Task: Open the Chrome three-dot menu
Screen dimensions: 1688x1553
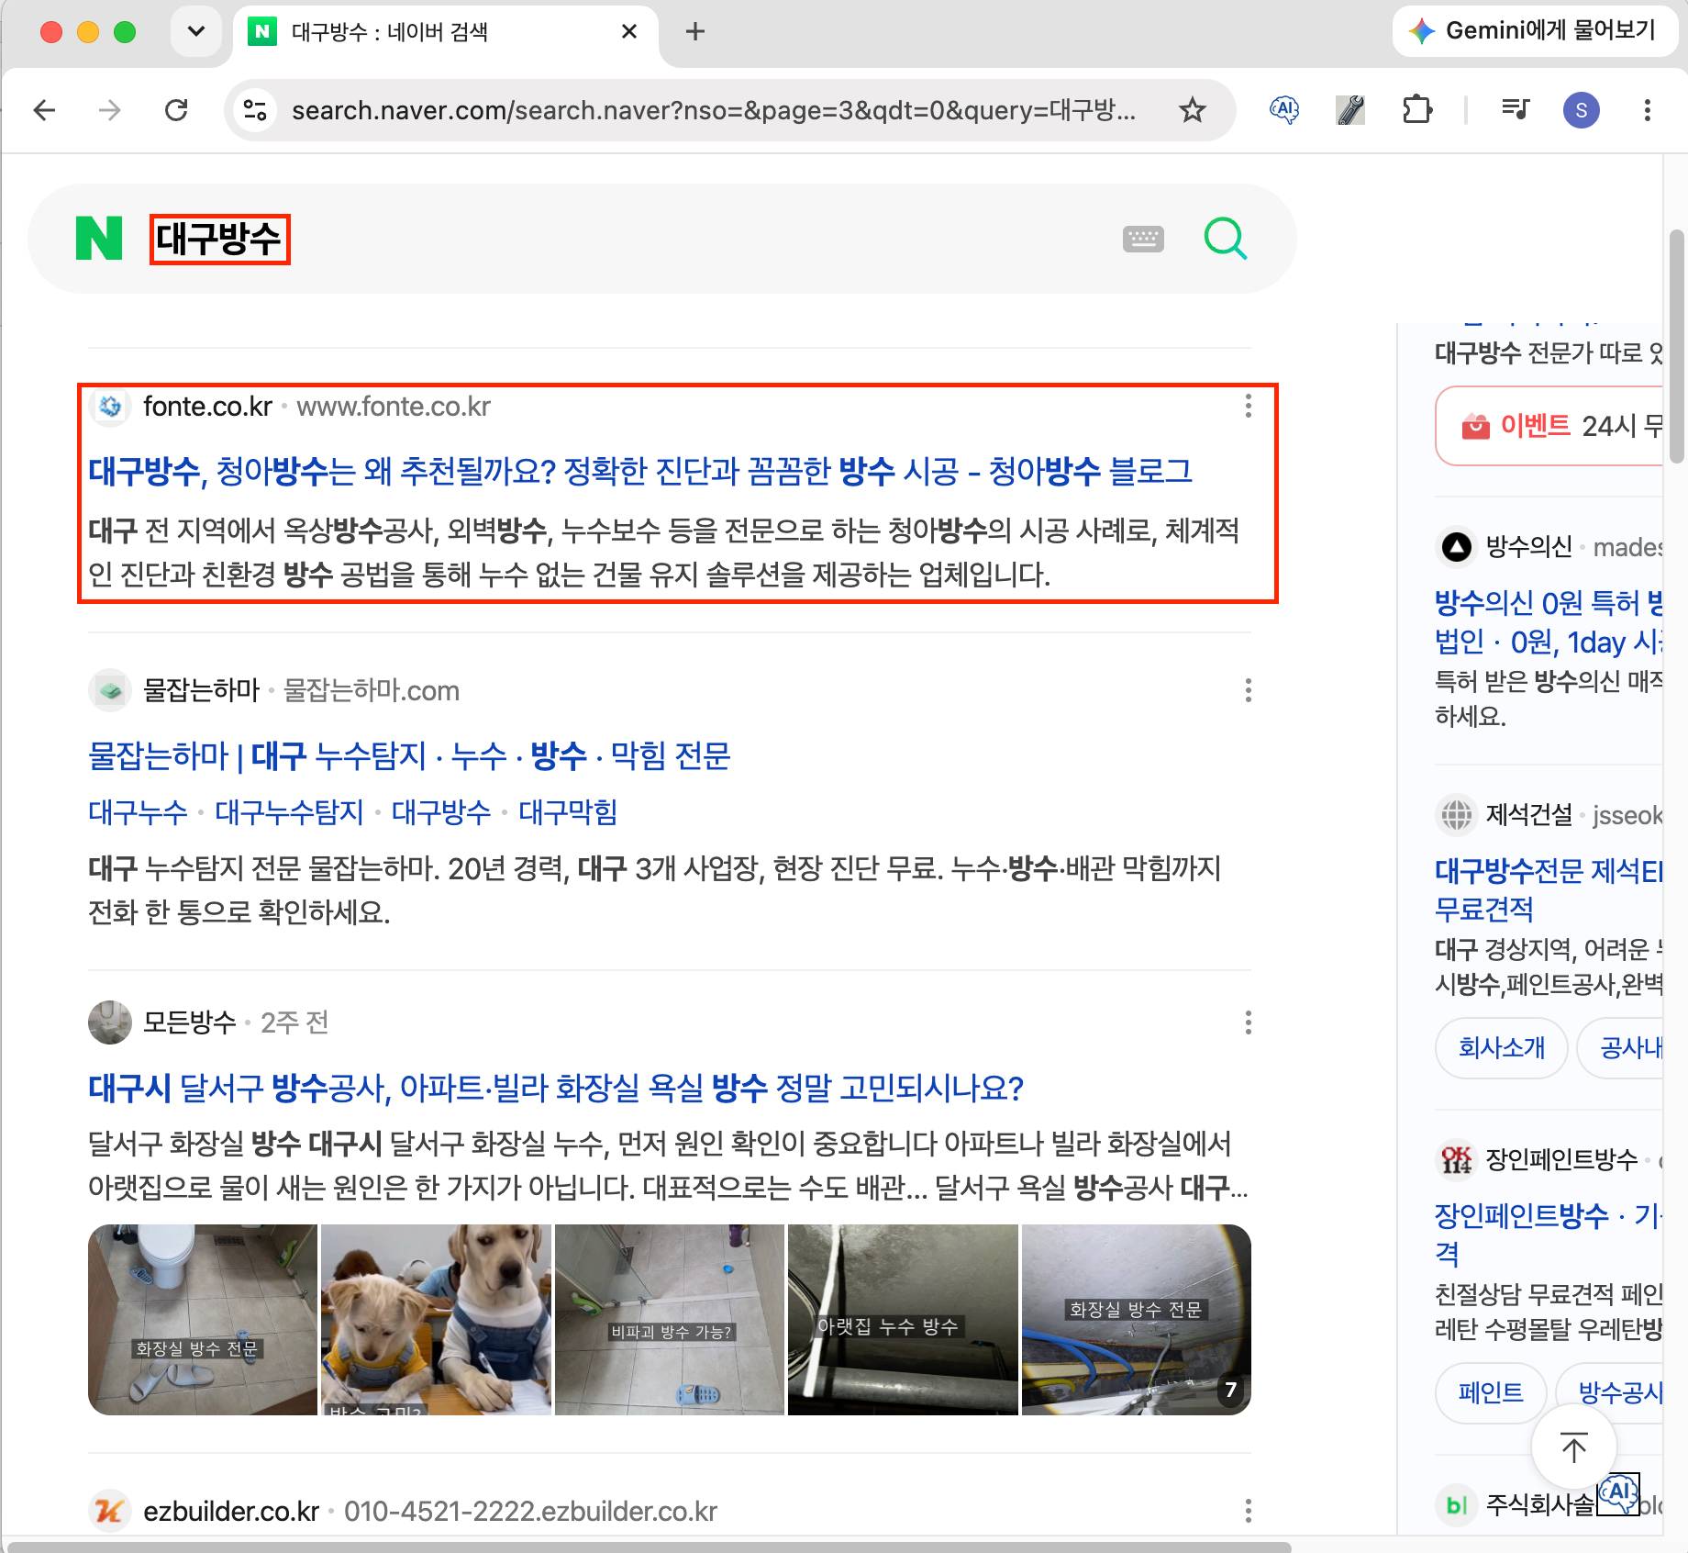Action: click(x=1648, y=110)
